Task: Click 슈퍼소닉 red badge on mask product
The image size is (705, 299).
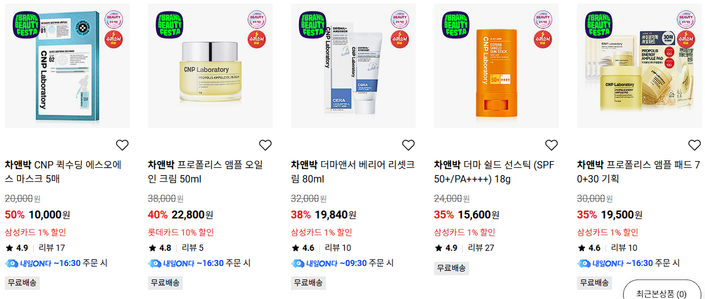Action: pos(114,38)
